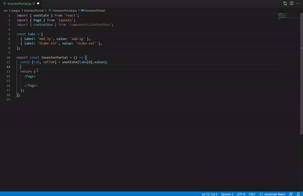The height and width of the screenshot is (196, 303).
Task: Click 'useState(' call on line 11
Action: point(71,62)
